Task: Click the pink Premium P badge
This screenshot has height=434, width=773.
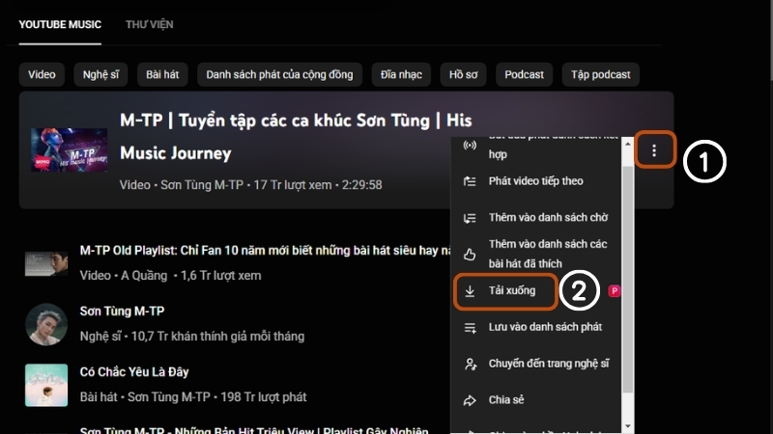Action: [x=615, y=291]
